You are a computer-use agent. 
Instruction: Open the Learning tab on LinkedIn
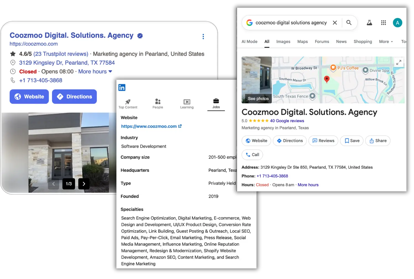[187, 104]
